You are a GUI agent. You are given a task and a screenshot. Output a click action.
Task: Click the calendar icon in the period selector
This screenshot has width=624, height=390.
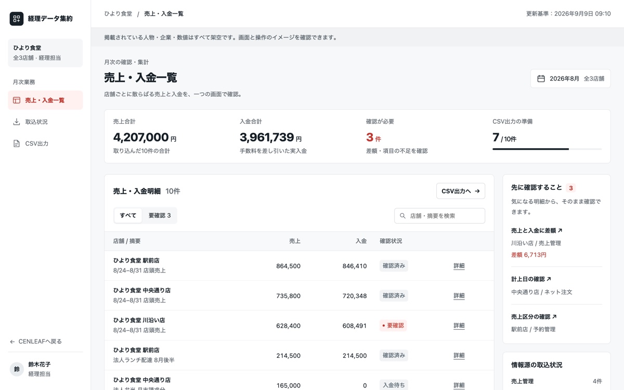[x=541, y=79]
